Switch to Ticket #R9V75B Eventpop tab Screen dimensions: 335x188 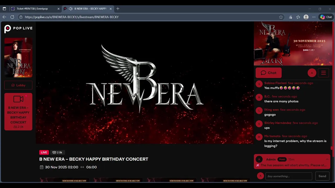pyautogui.click(x=35, y=9)
